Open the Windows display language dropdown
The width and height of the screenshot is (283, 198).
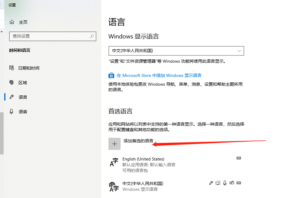point(176,51)
